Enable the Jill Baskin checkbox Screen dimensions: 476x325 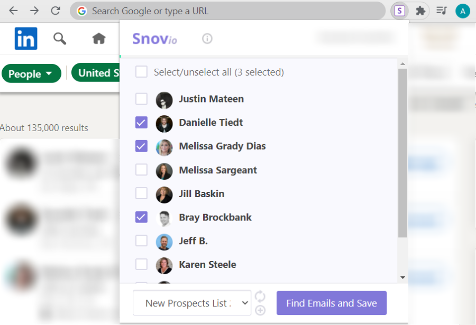(141, 193)
